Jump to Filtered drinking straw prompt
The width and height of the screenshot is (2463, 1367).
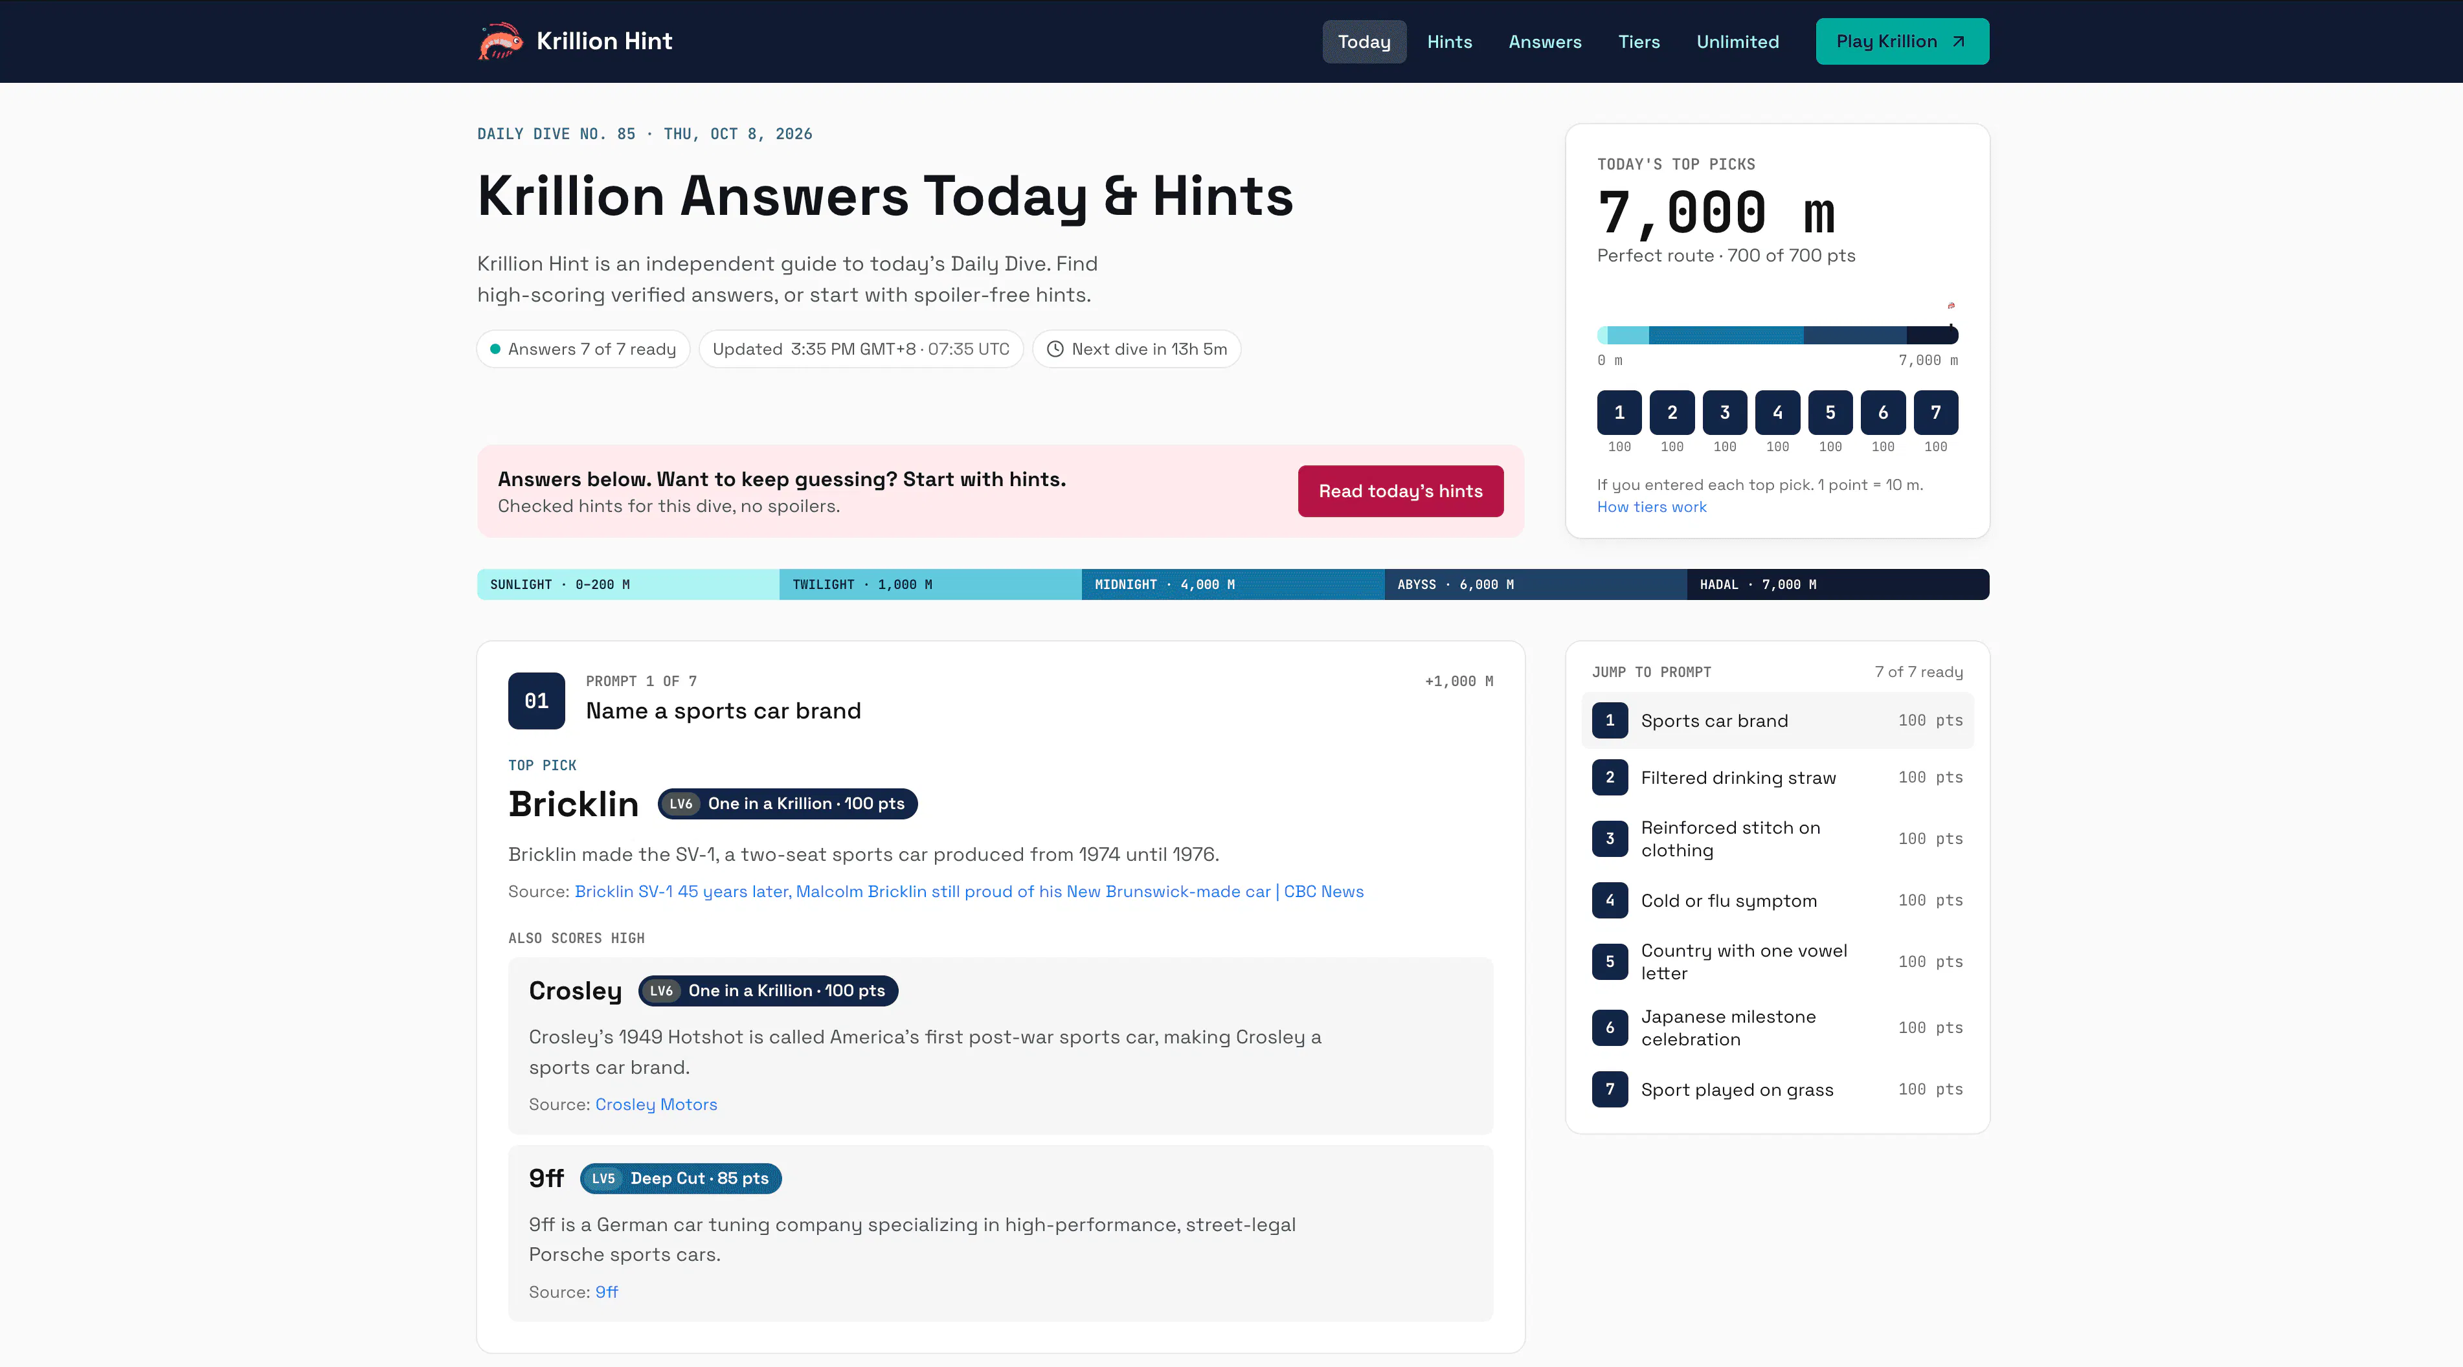(1777, 777)
